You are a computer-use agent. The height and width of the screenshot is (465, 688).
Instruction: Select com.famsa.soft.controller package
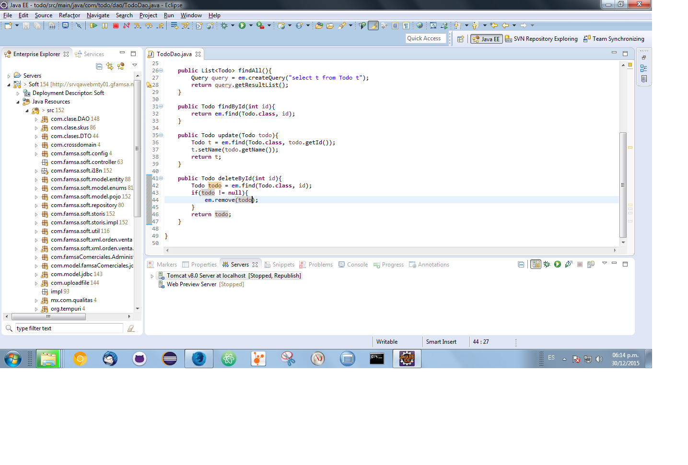[82, 162]
